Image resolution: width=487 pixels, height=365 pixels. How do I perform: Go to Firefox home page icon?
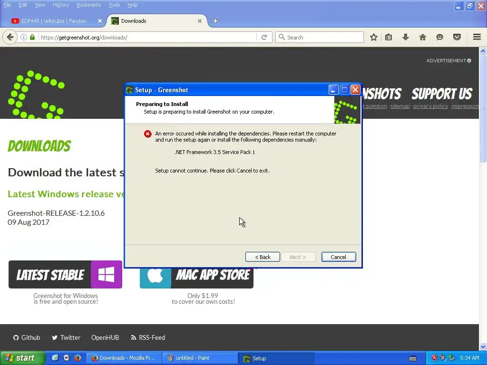423,37
